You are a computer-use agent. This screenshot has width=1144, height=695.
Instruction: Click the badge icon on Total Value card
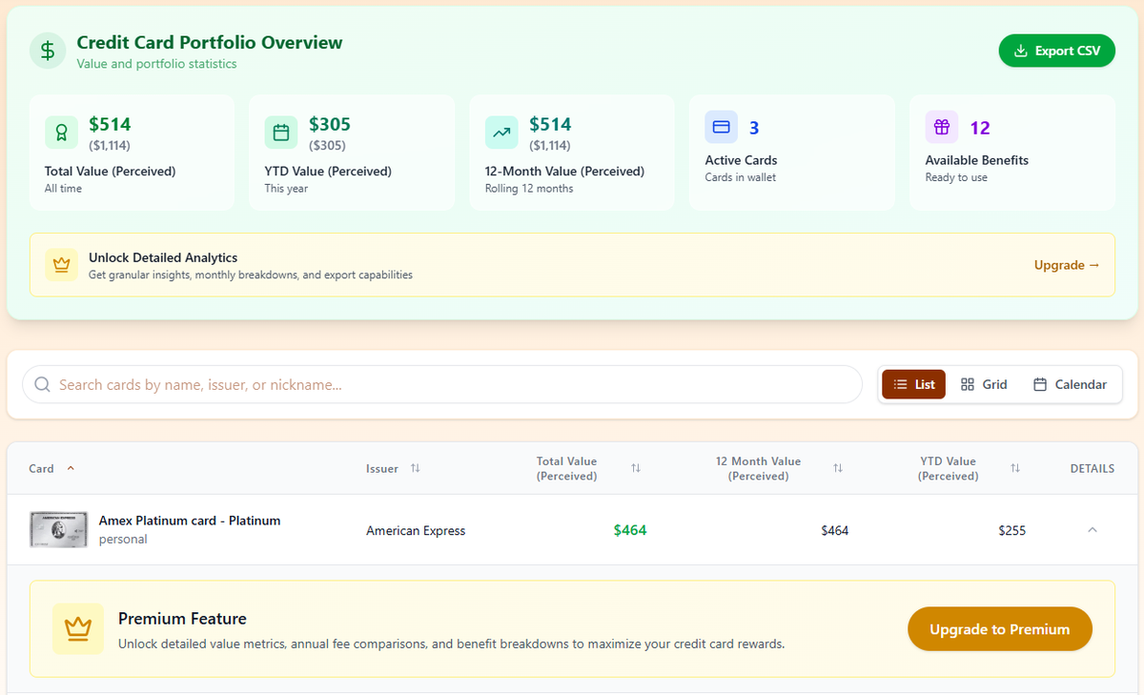point(63,132)
